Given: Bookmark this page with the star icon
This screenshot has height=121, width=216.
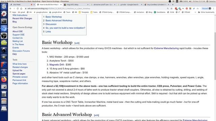Looking at the screenshot, I should [x=171, y=8].
